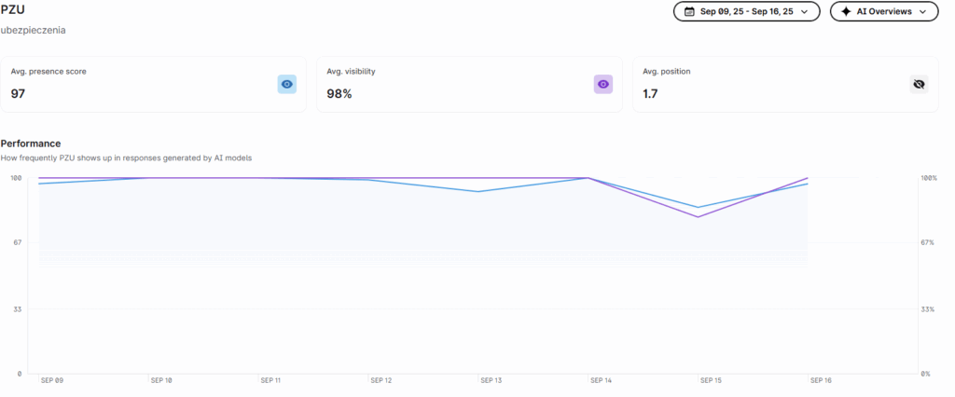Click the Performance section heading
Screen dimensions: 955x397
[x=31, y=144]
